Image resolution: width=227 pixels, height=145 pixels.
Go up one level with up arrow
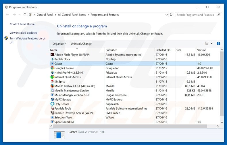point(25,14)
